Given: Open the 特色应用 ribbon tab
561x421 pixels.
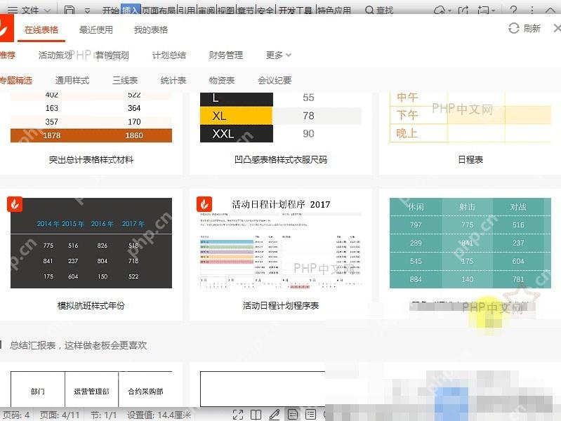Looking at the screenshot, I should pyautogui.click(x=334, y=11).
